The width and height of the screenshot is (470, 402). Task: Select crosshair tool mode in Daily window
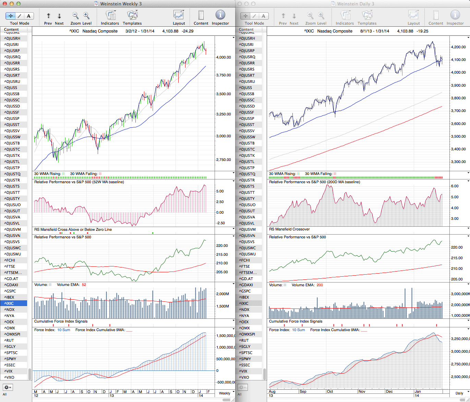pos(245,16)
